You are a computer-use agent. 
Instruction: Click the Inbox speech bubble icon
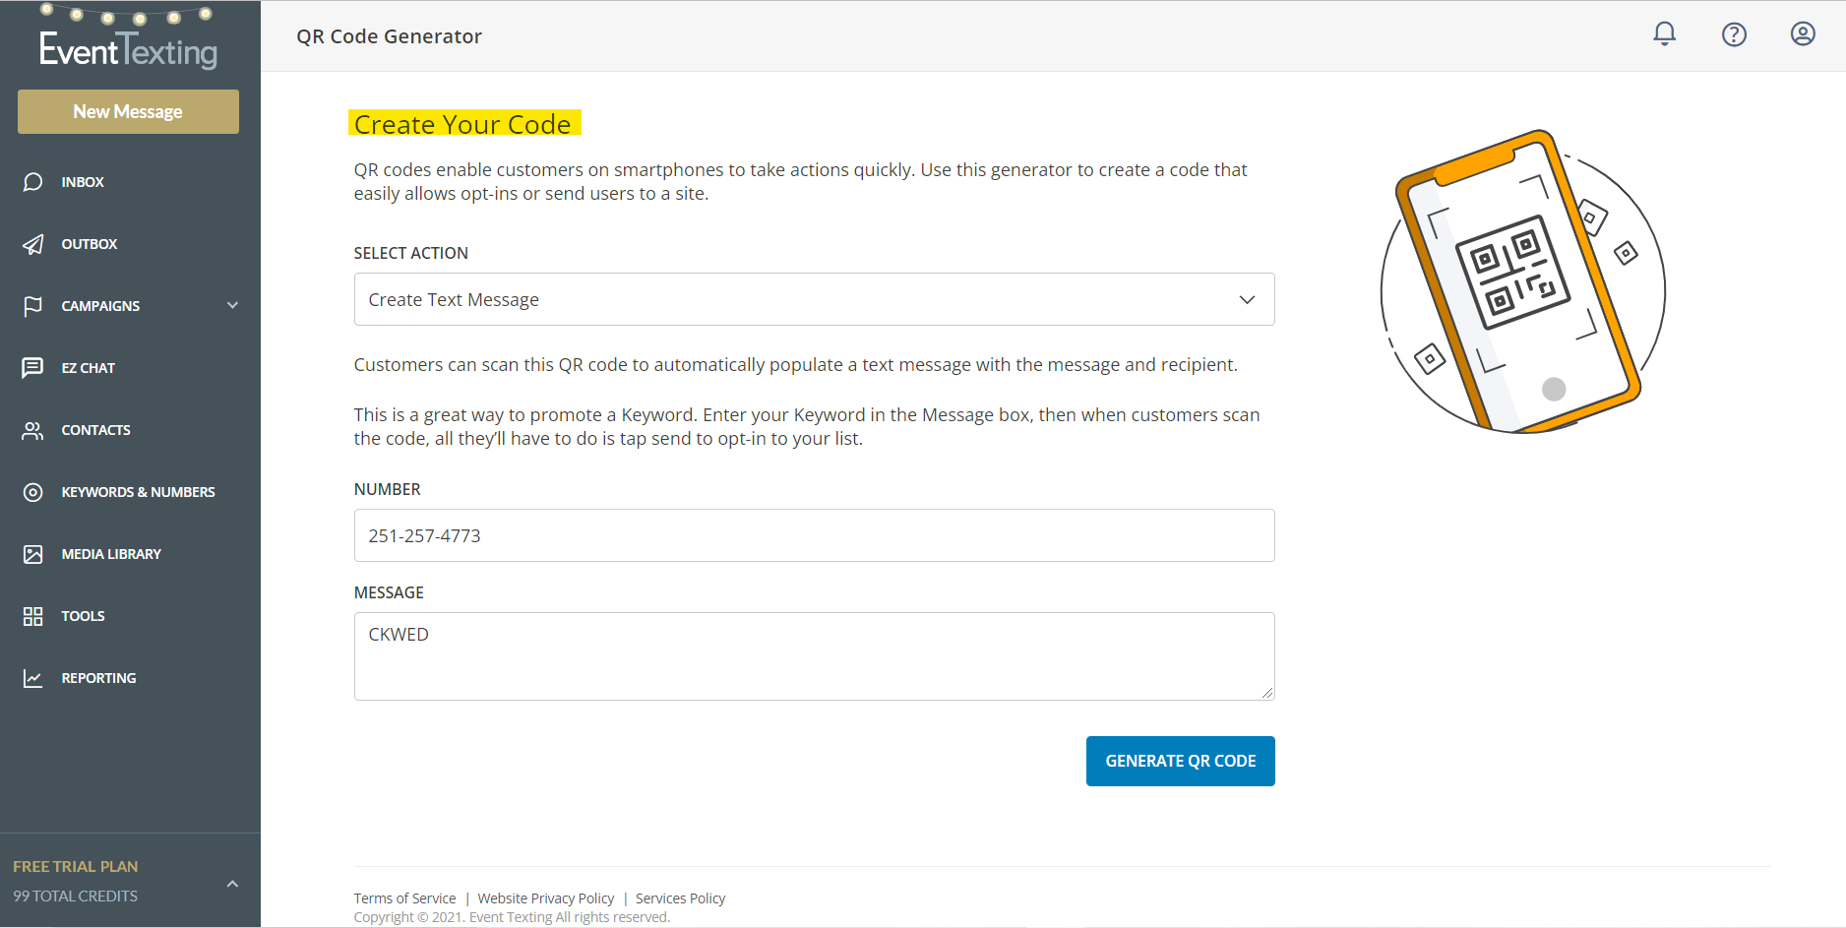pyautogui.click(x=33, y=182)
